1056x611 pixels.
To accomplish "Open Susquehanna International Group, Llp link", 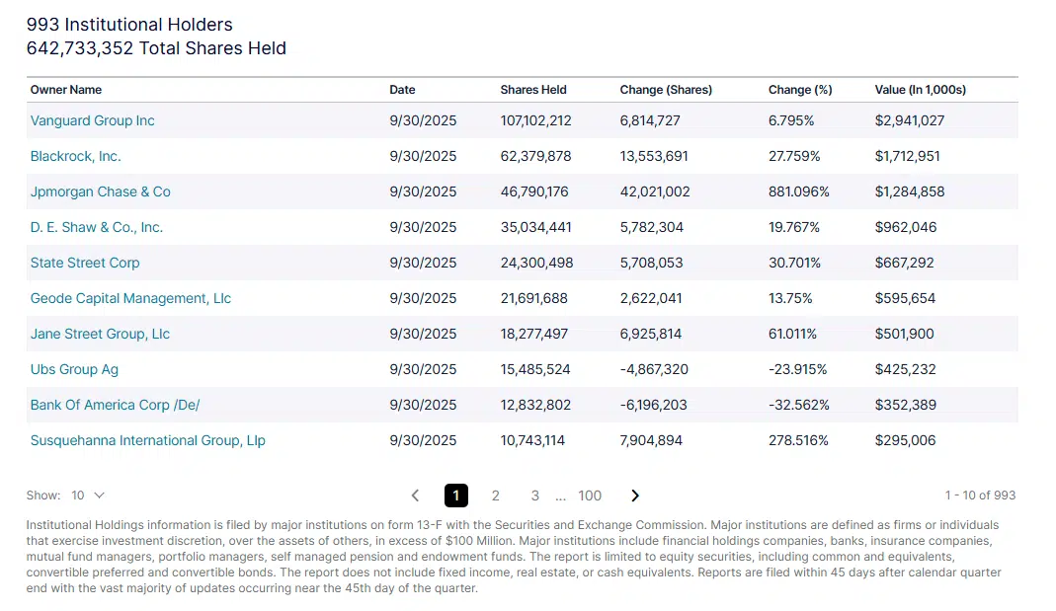I will point(148,440).
